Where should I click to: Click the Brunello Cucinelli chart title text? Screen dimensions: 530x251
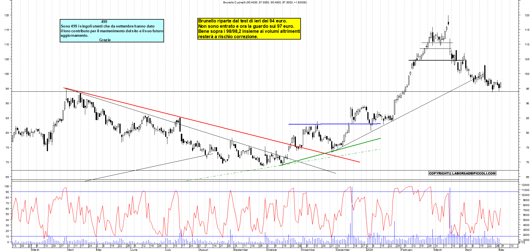265,2
